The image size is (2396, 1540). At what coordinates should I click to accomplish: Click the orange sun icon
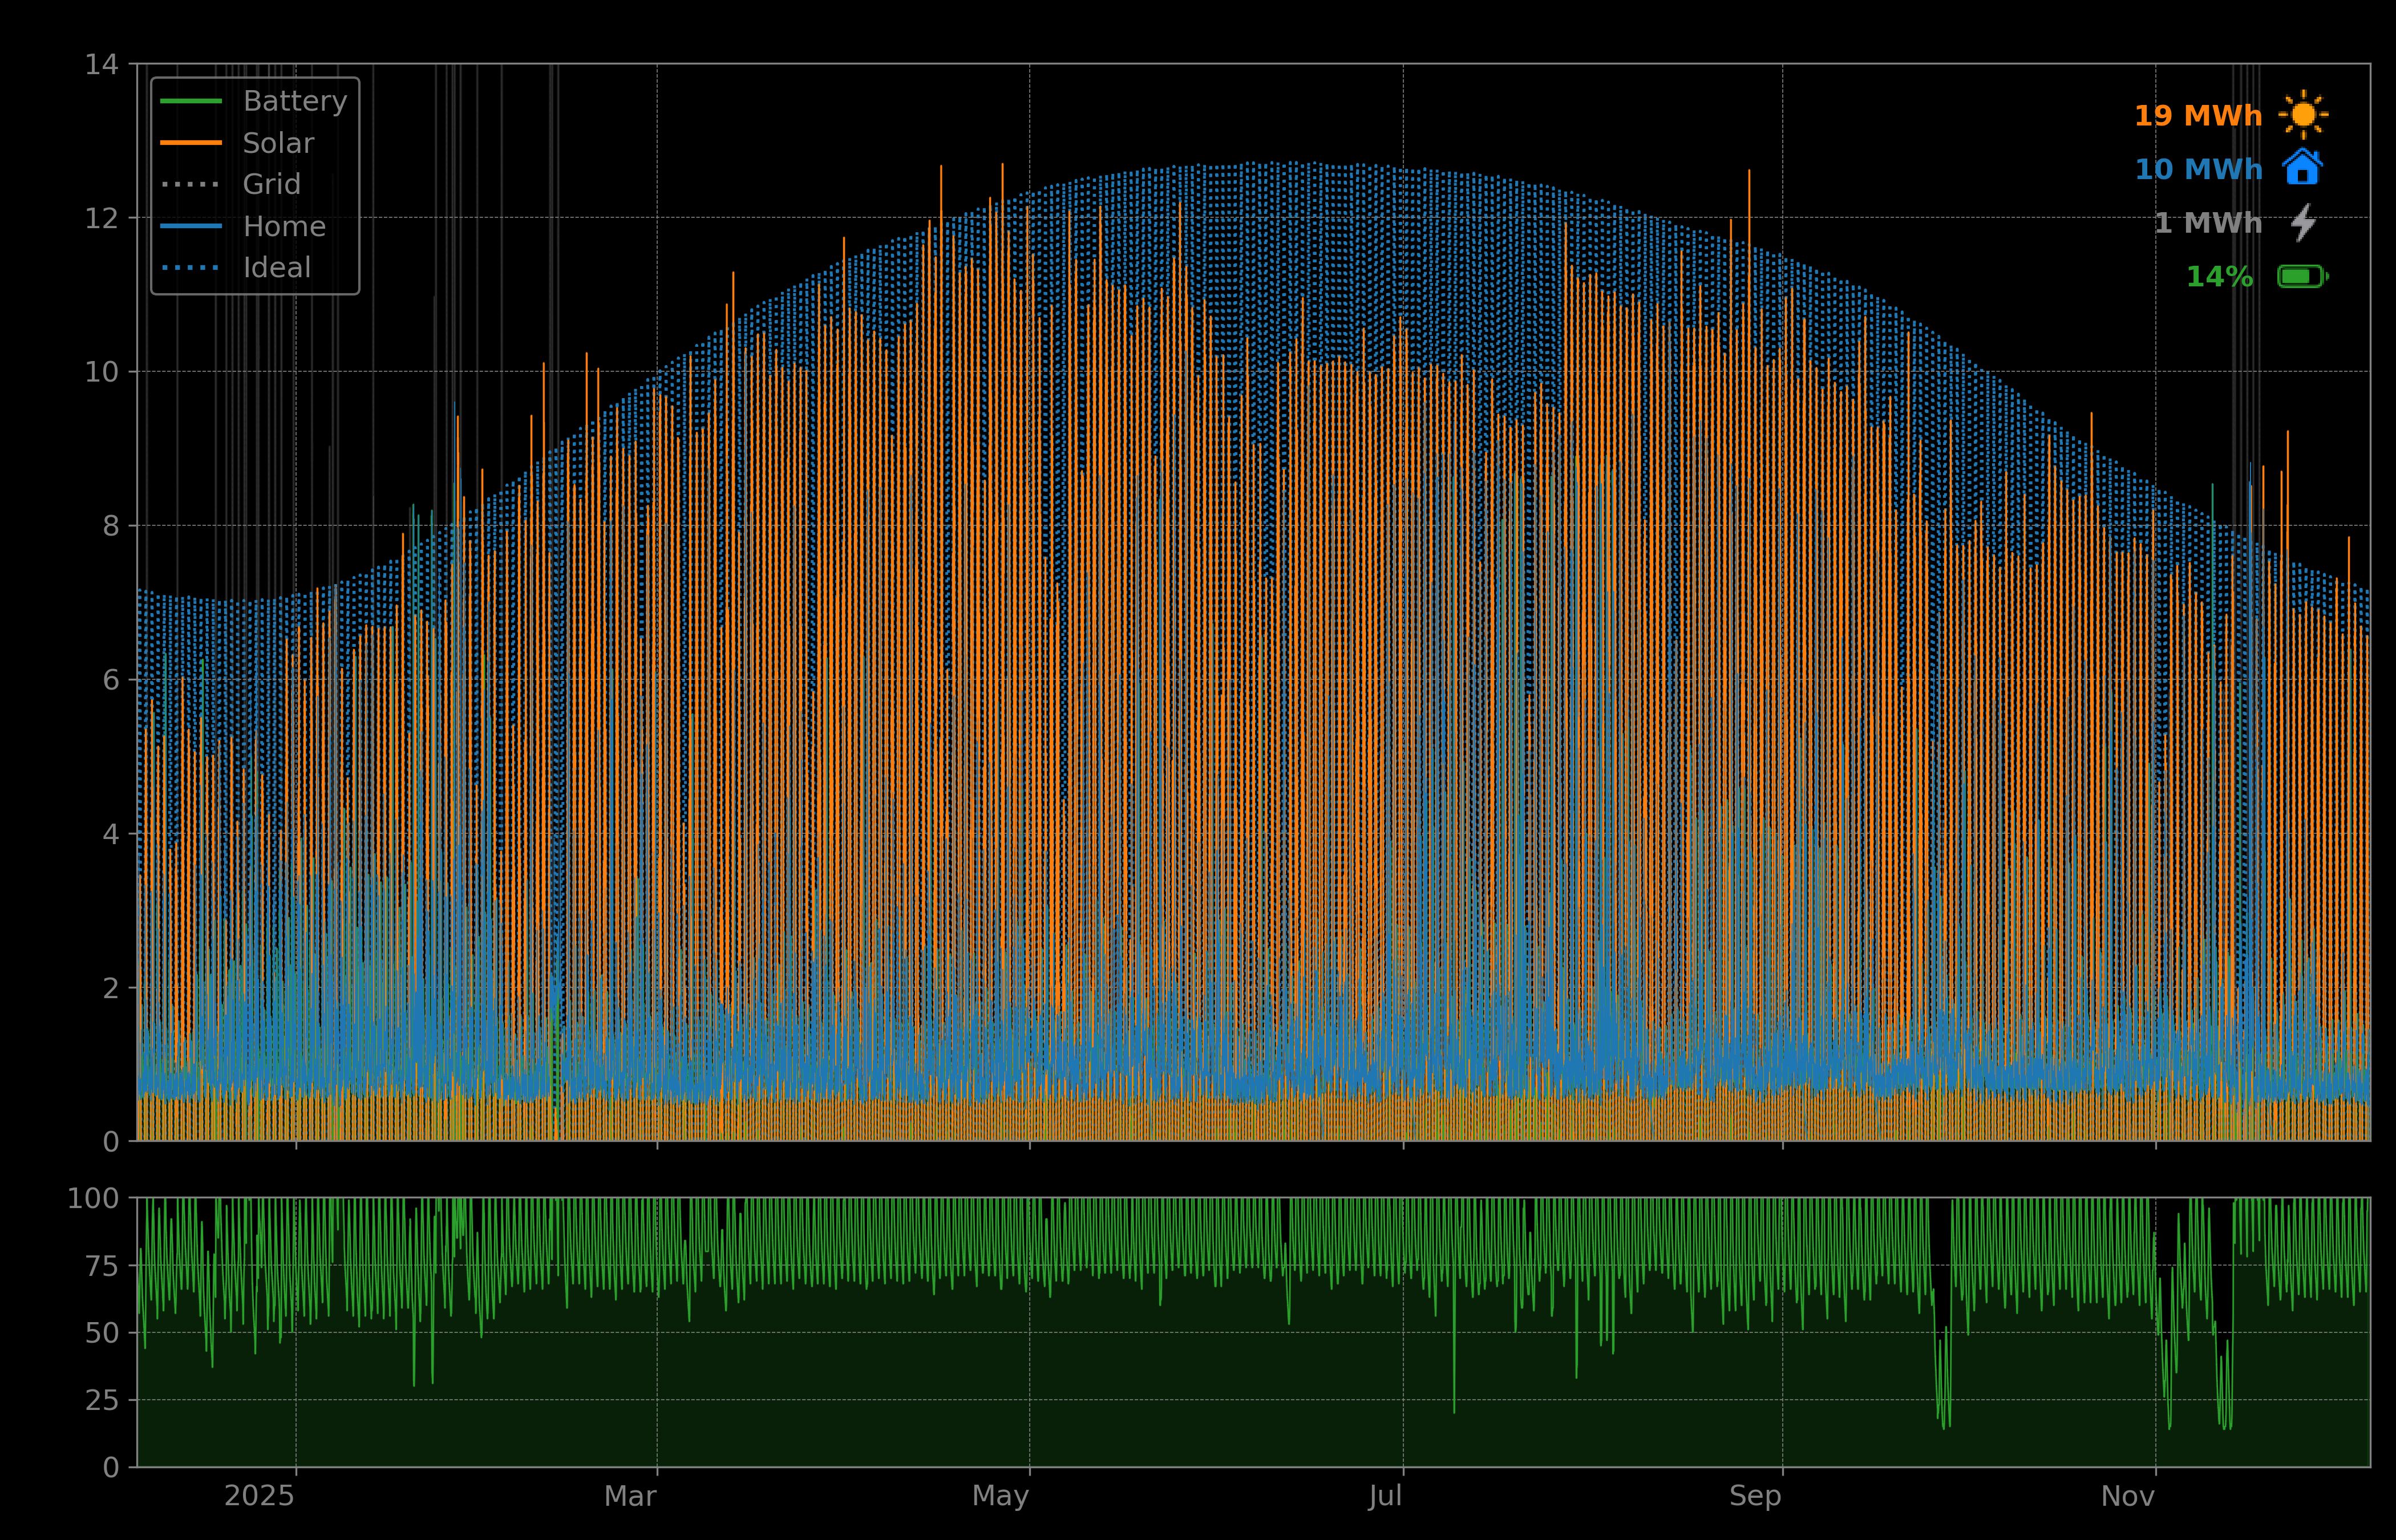[2303, 115]
